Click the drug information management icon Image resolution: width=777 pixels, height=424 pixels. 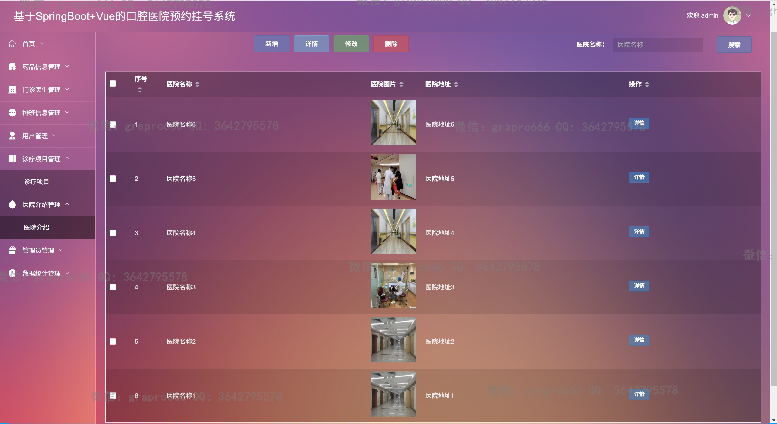click(x=12, y=67)
